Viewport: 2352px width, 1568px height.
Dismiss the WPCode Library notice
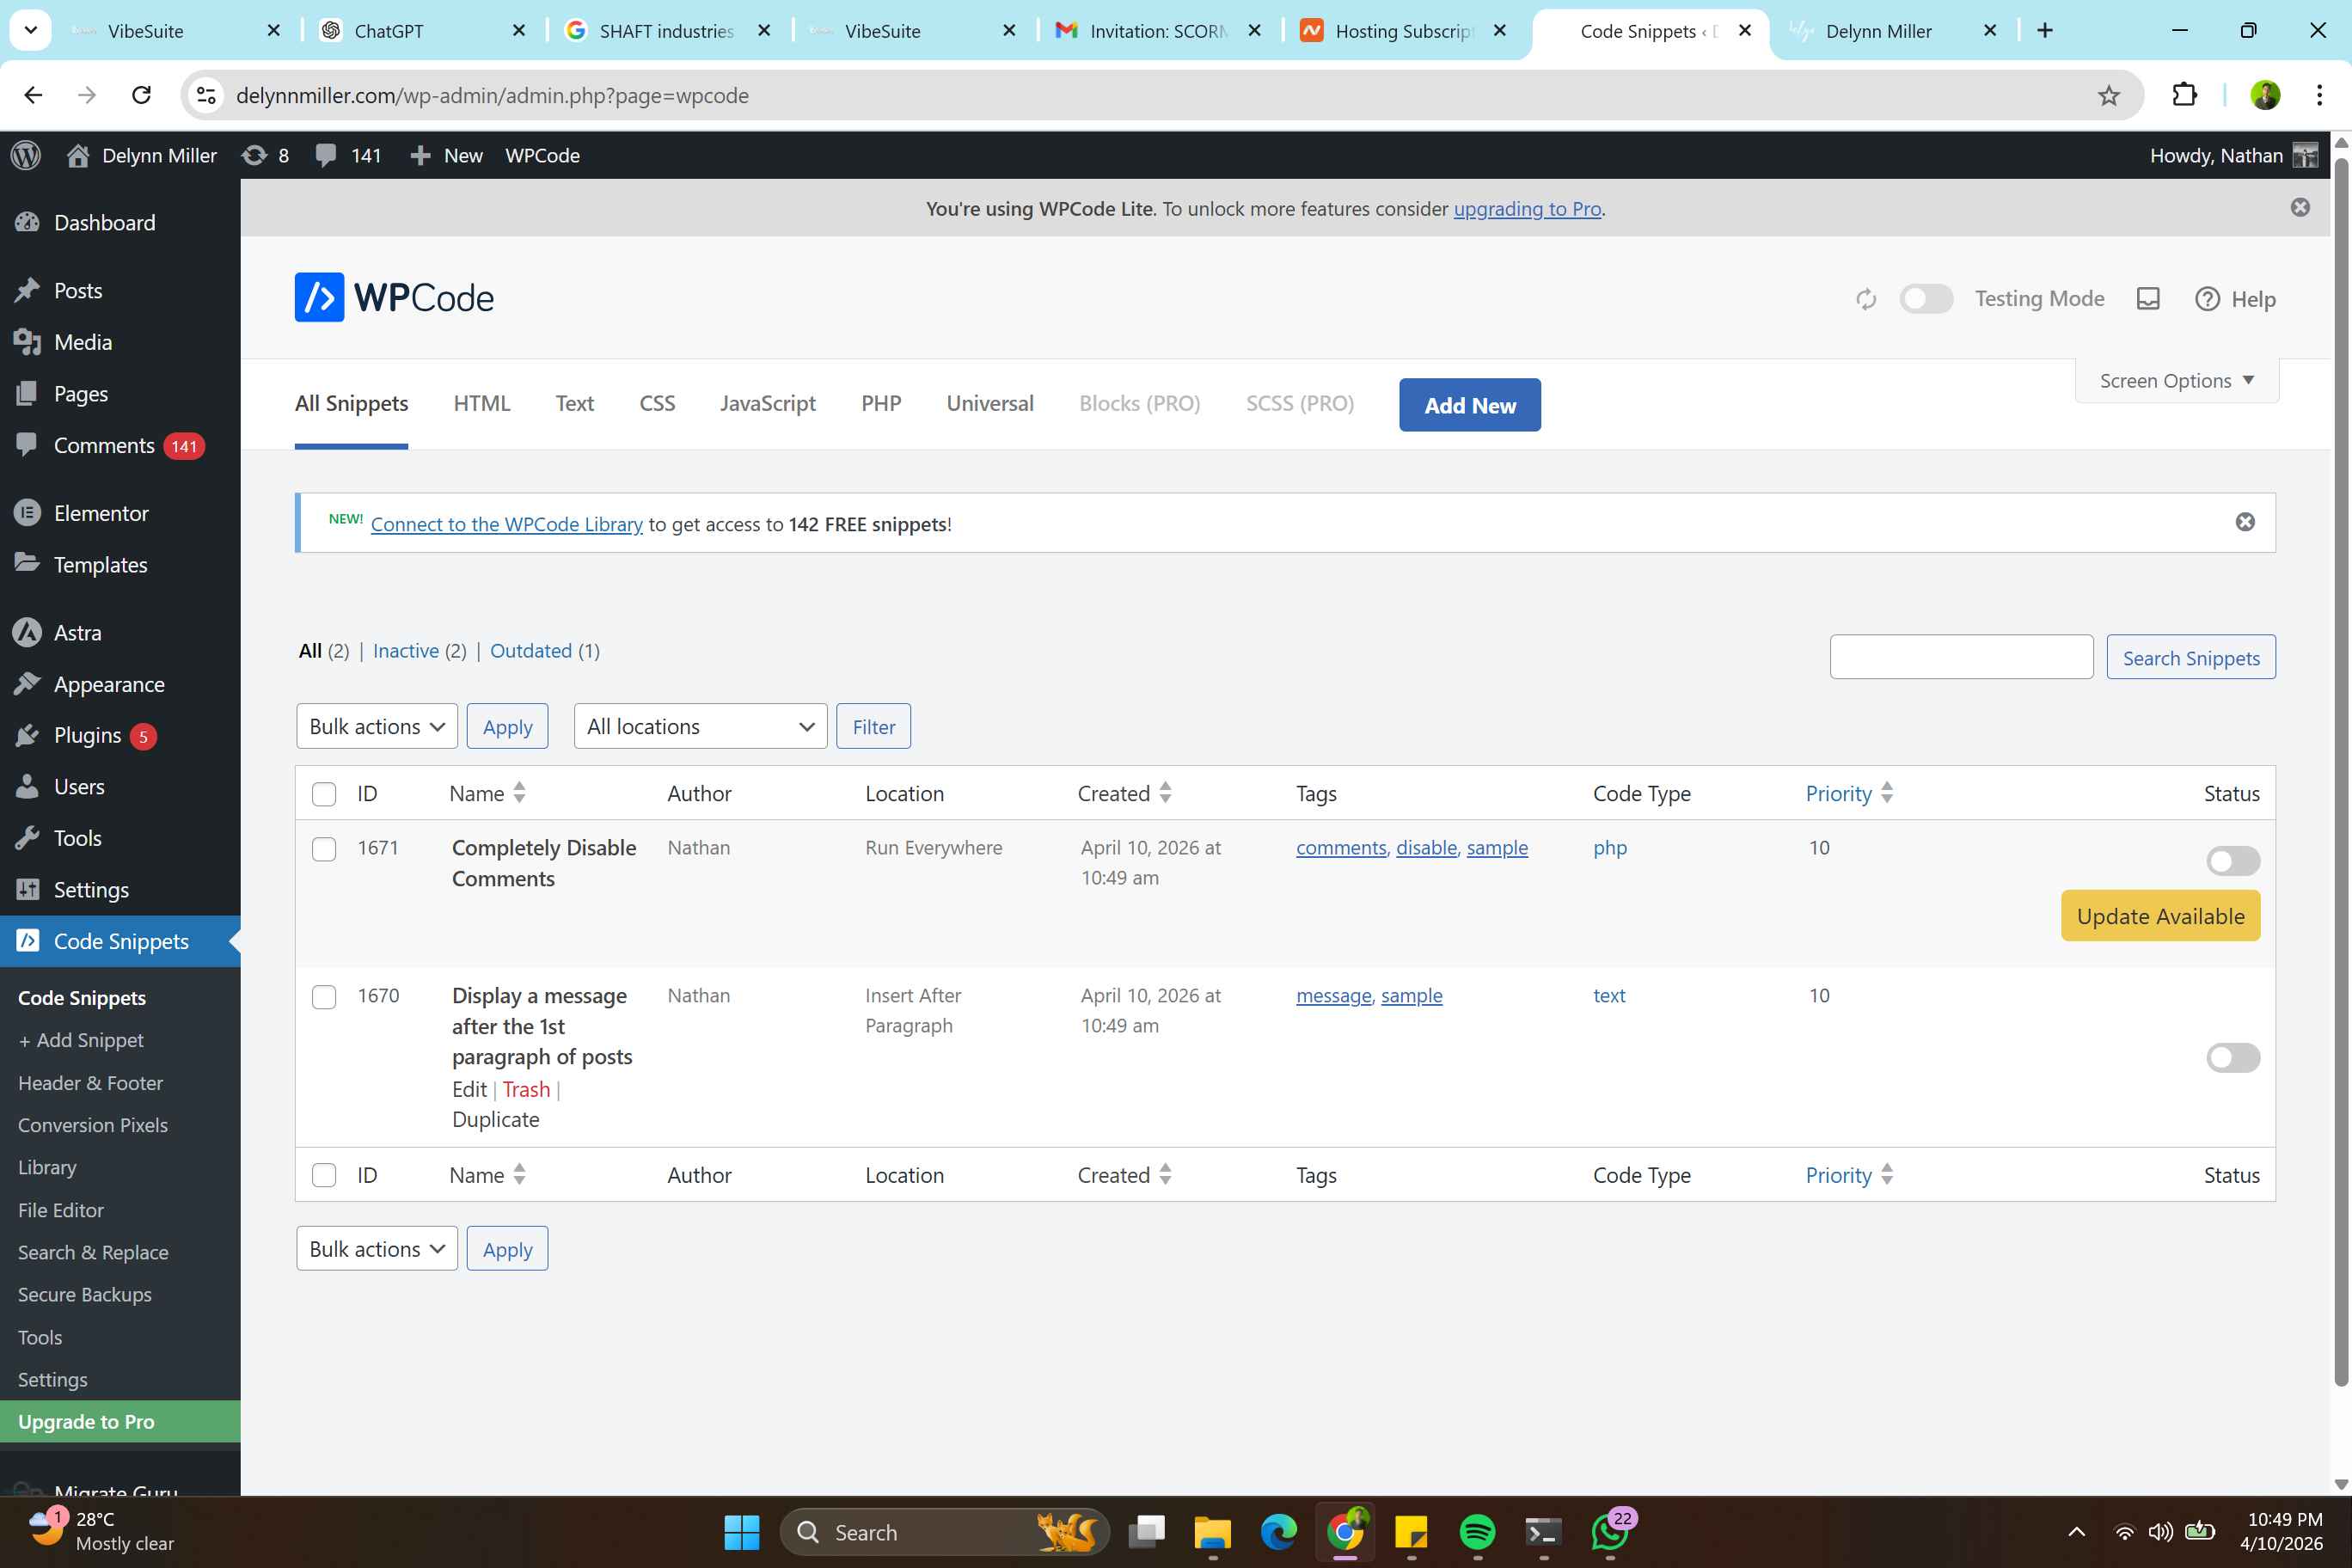[2245, 522]
